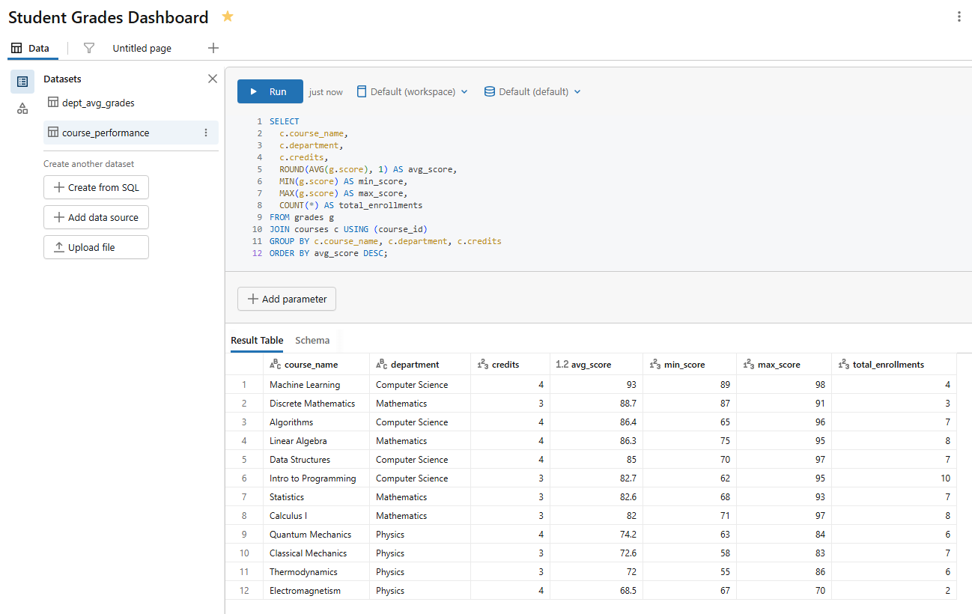Select the dept_avg_grades dataset
The image size is (972, 614).
pos(131,103)
